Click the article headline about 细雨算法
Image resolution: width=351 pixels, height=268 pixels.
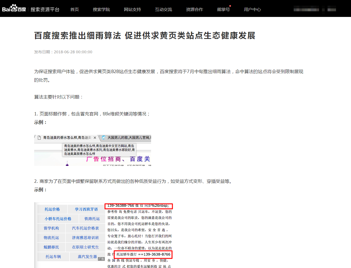[x=145, y=36]
